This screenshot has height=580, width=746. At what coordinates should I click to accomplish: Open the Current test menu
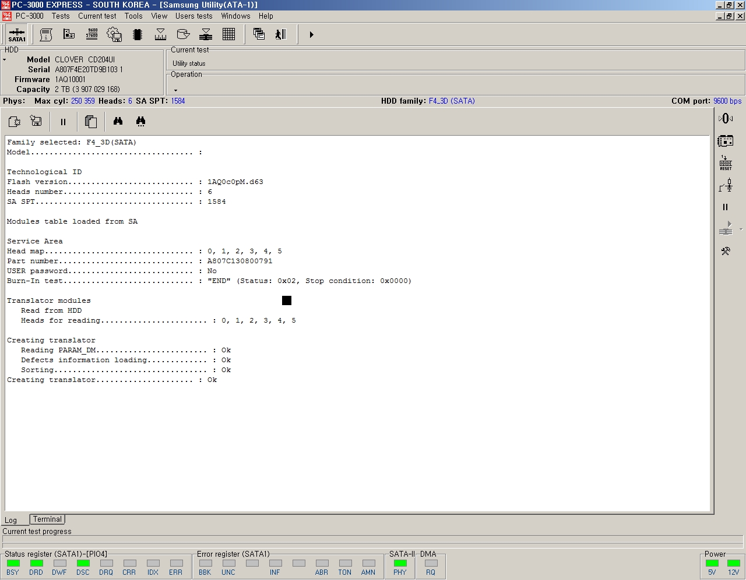97,16
